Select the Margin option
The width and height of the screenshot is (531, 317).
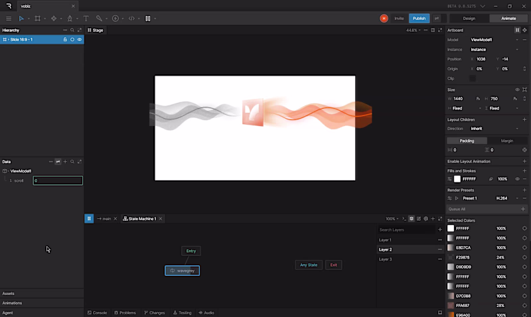tap(507, 141)
